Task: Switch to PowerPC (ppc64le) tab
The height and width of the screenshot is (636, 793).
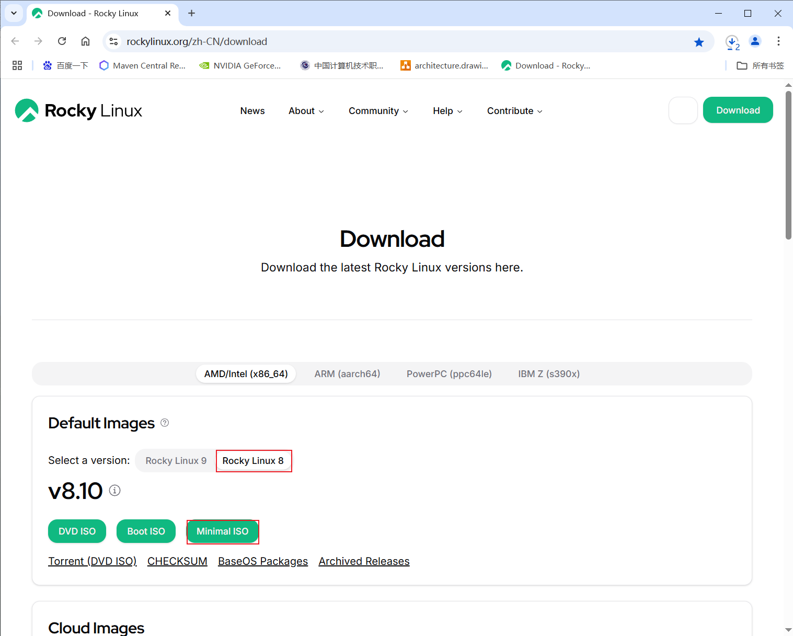Action: [x=449, y=374]
